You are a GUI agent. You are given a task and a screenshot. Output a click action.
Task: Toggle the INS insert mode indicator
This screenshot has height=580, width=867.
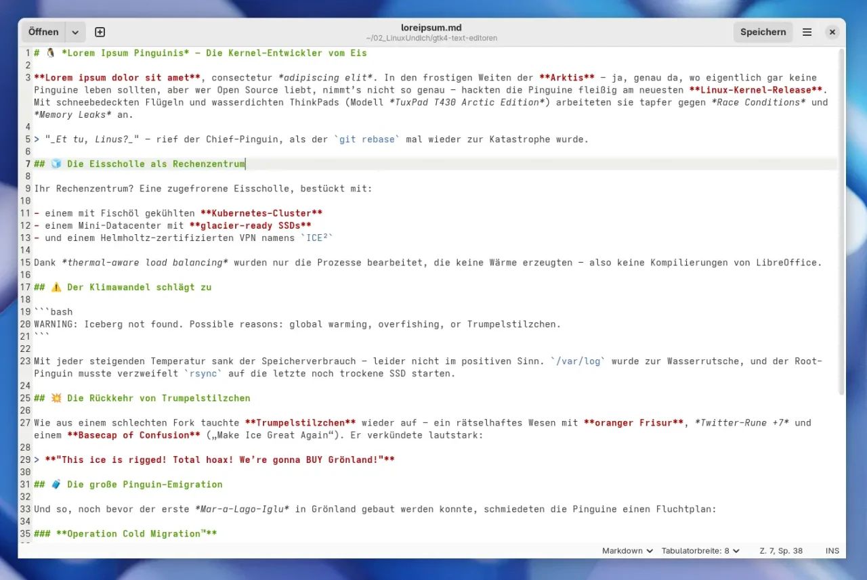click(x=832, y=551)
